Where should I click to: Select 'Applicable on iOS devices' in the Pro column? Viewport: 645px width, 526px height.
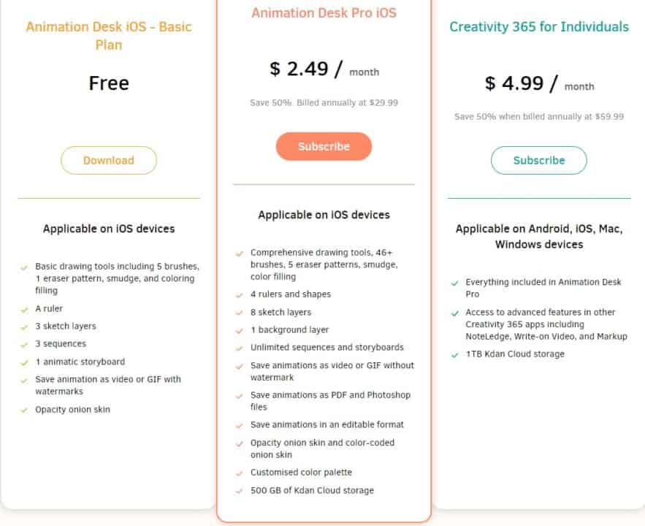coord(324,215)
